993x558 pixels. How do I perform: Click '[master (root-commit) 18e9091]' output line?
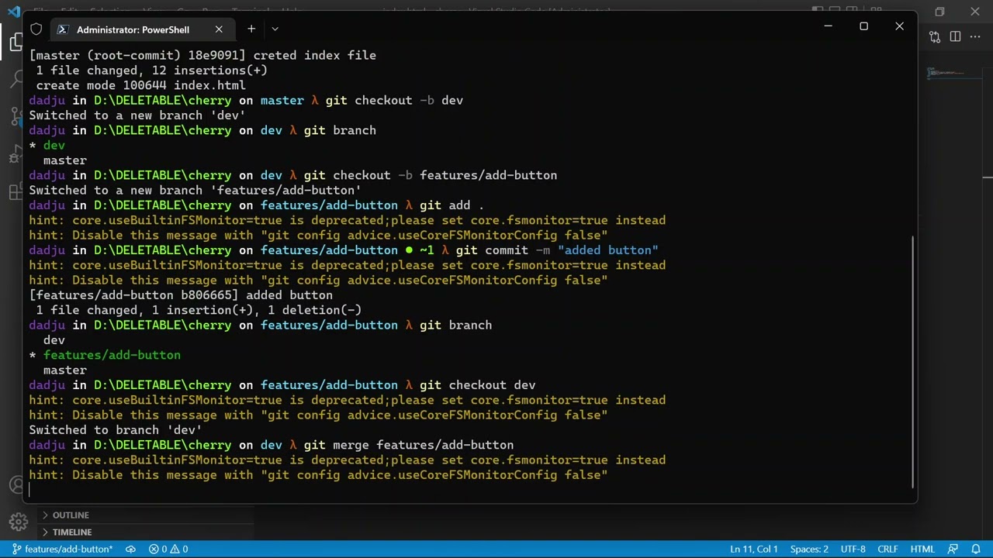[202, 56]
